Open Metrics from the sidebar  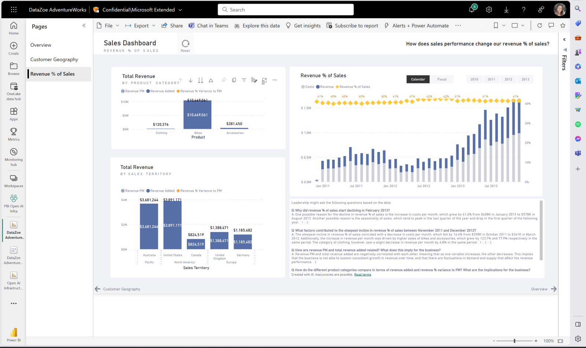tap(14, 134)
